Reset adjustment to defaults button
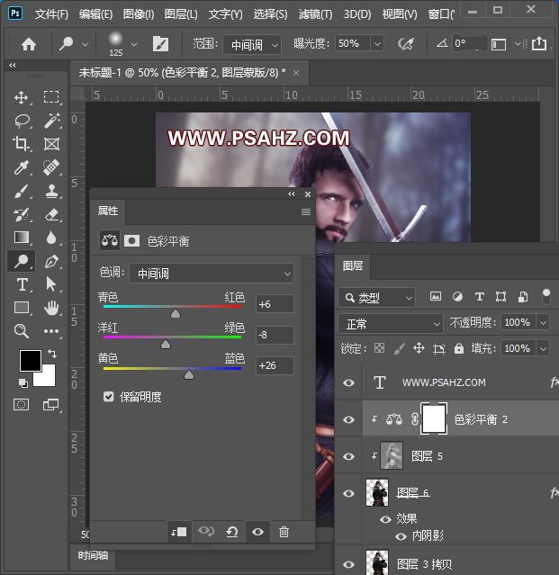 [x=232, y=532]
